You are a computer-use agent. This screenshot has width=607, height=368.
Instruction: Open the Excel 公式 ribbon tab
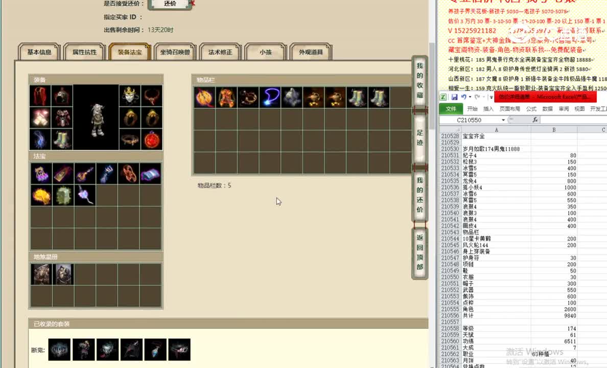tap(531, 109)
